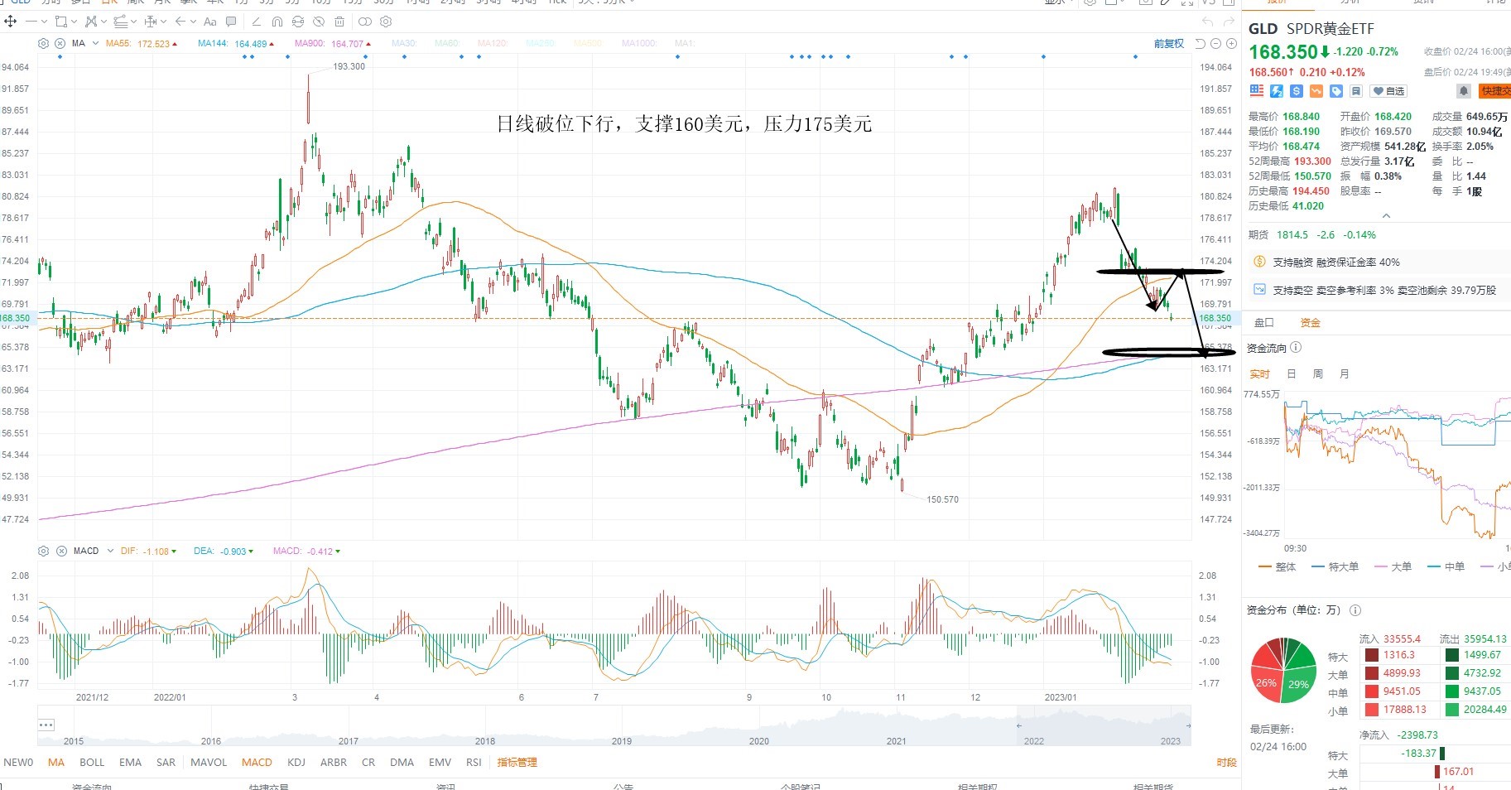Switch to the KDJ indicator tab
Viewport: 1511px width, 790px height.
click(296, 762)
